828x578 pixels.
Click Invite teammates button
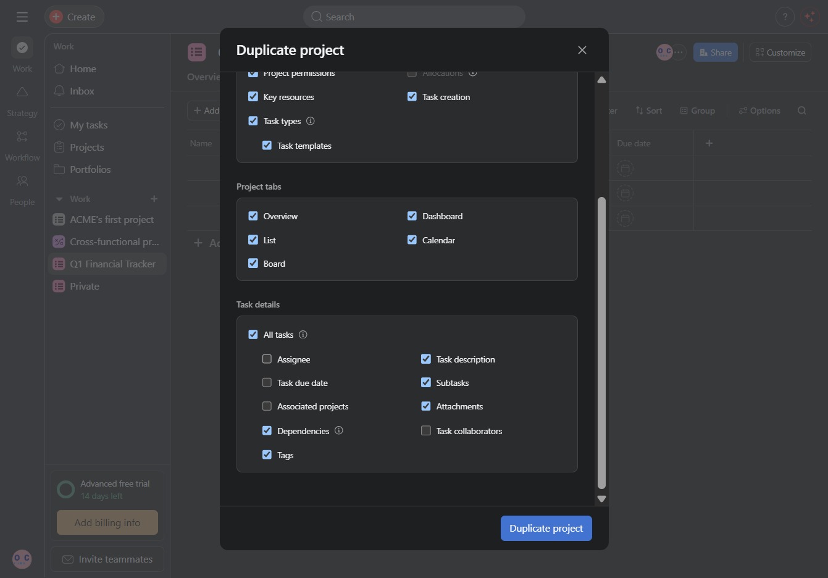[x=107, y=559]
